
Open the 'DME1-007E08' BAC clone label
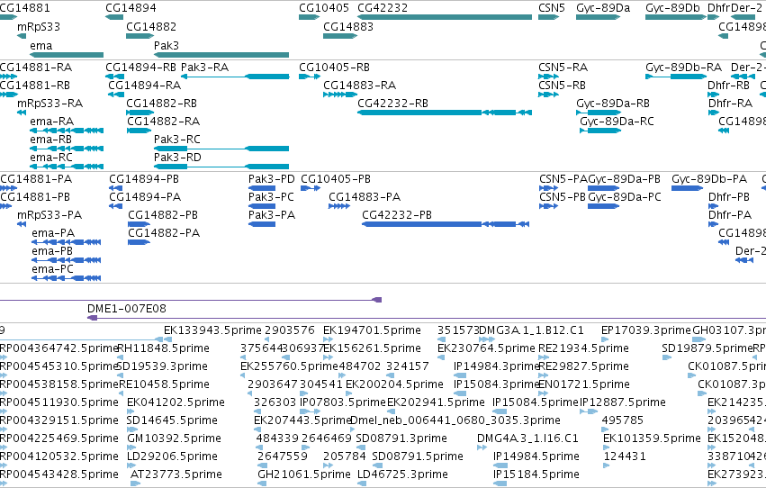click(127, 309)
